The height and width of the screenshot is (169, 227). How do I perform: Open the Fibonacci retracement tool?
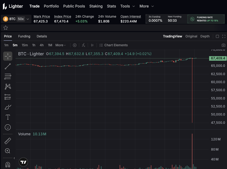point(8,76)
